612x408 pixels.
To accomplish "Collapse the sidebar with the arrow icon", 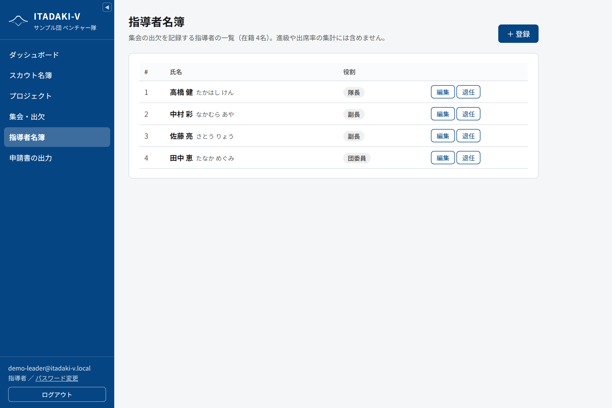I will 107,7.
